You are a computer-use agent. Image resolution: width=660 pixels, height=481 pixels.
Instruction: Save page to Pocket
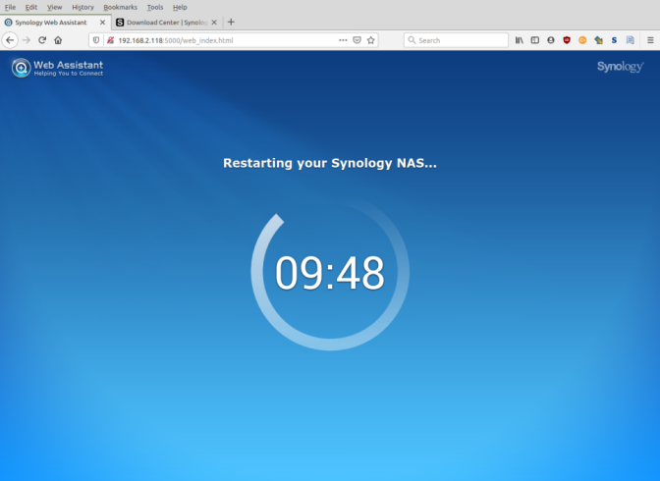tap(357, 40)
